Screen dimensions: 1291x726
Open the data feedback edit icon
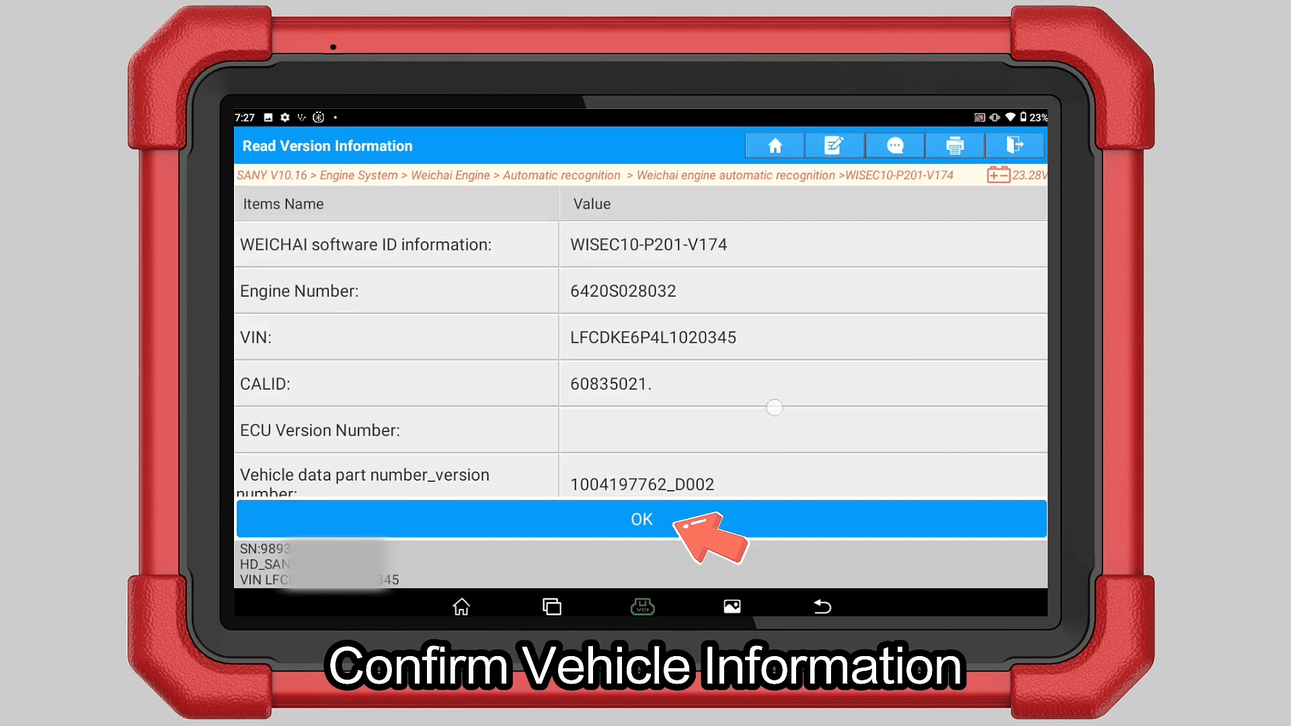pos(834,145)
